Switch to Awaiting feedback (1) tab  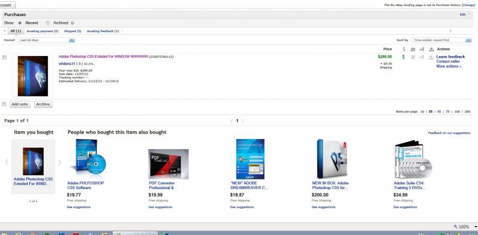(x=103, y=31)
